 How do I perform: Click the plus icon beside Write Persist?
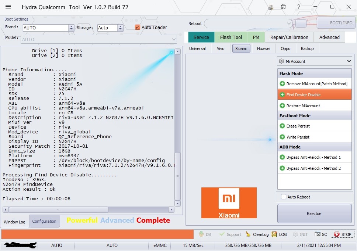click(283, 137)
